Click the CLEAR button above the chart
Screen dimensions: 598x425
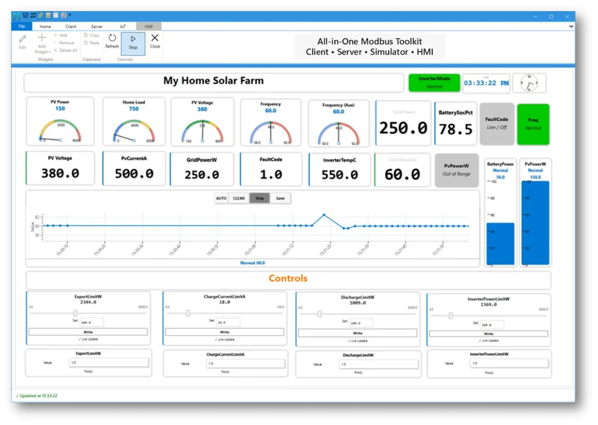pyautogui.click(x=239, y=198)
